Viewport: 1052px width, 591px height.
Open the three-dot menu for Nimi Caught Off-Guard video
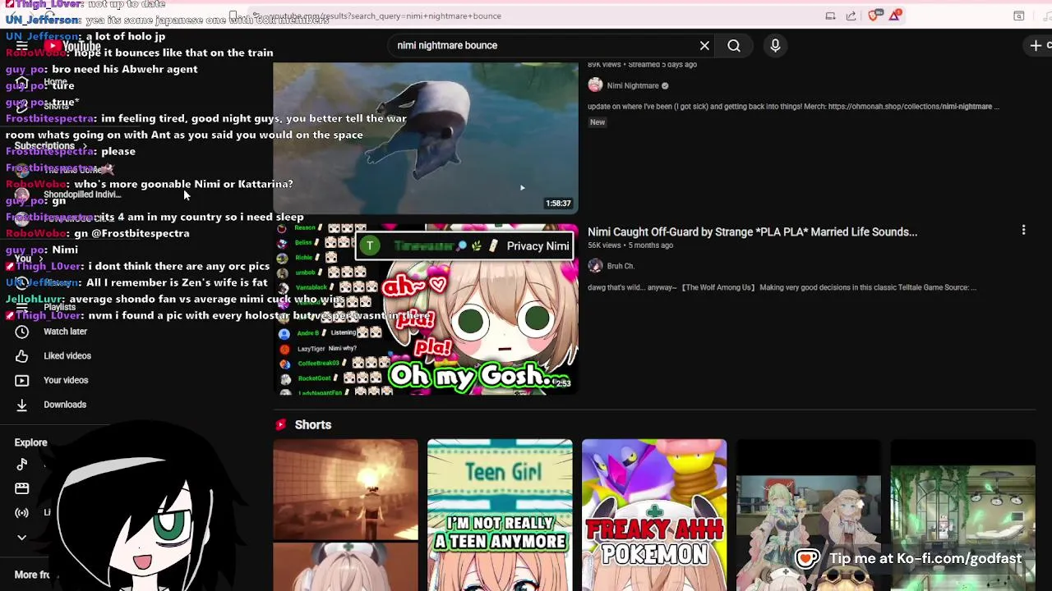click(1023, 231)
